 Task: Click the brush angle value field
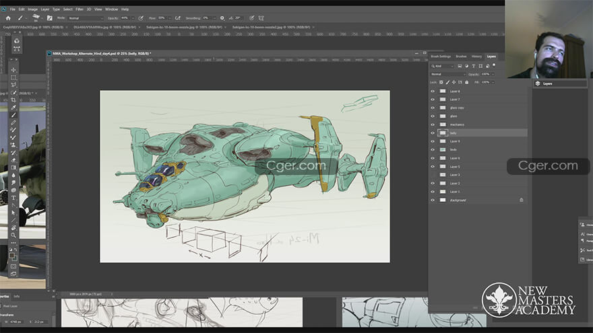point(239,17)
